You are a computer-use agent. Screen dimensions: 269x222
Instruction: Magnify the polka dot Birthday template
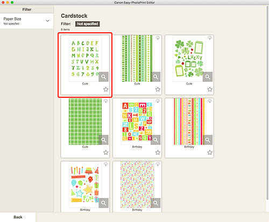(155, 203)
